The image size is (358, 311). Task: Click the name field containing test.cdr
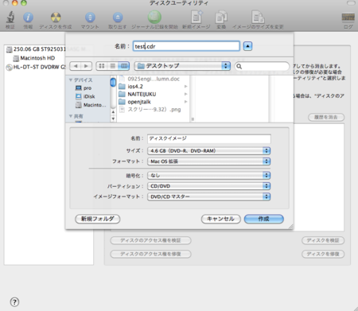[x=186, y=46]
